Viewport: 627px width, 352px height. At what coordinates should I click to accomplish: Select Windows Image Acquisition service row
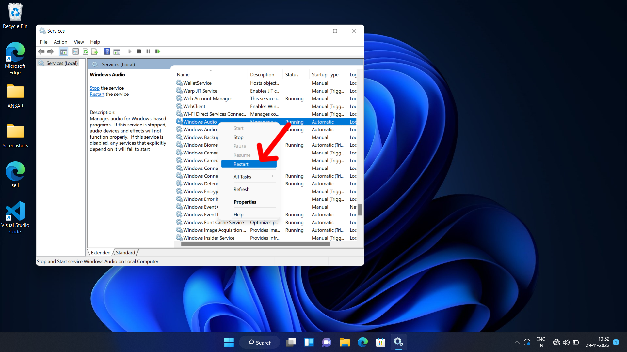click(266, 230)
